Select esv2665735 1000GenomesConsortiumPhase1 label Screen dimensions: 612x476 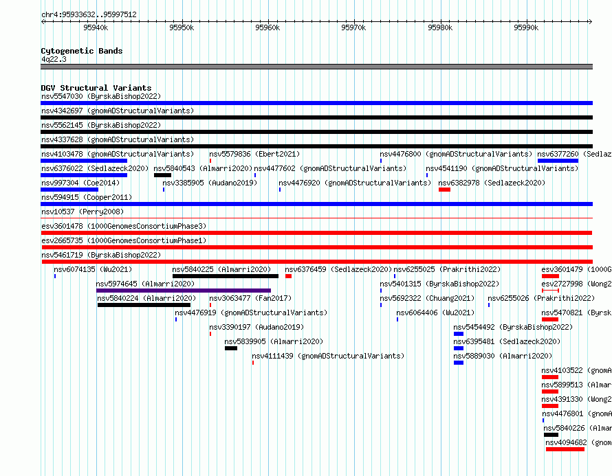point(124,240)
